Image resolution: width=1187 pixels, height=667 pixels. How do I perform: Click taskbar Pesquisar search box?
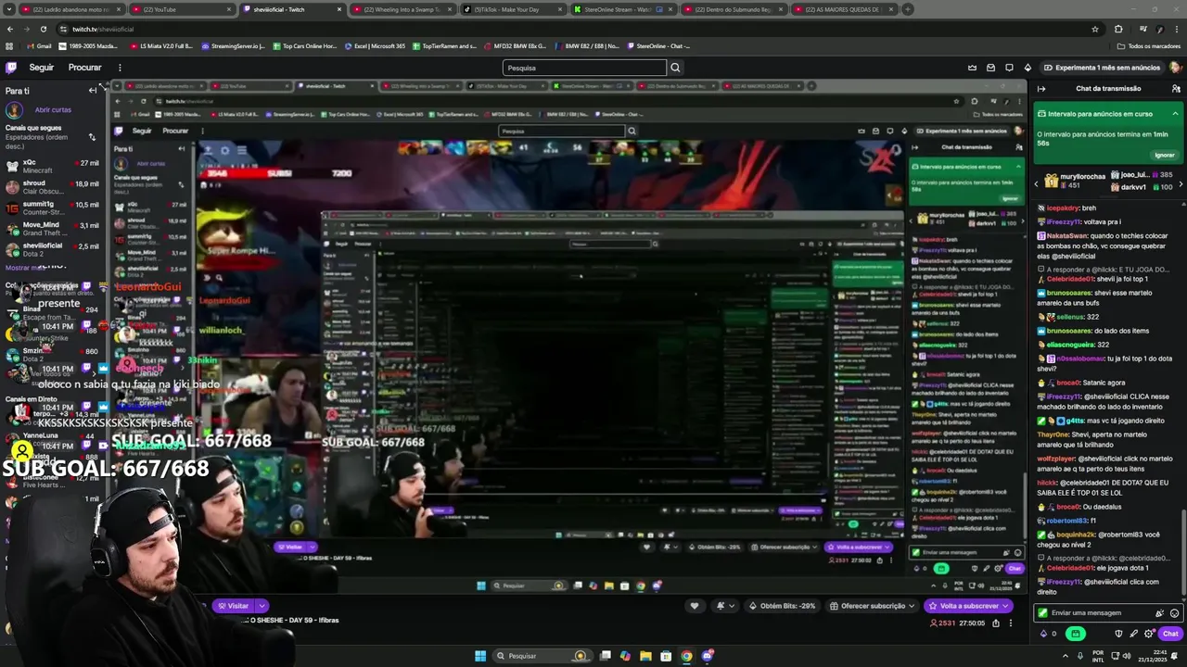pos(543,656)
